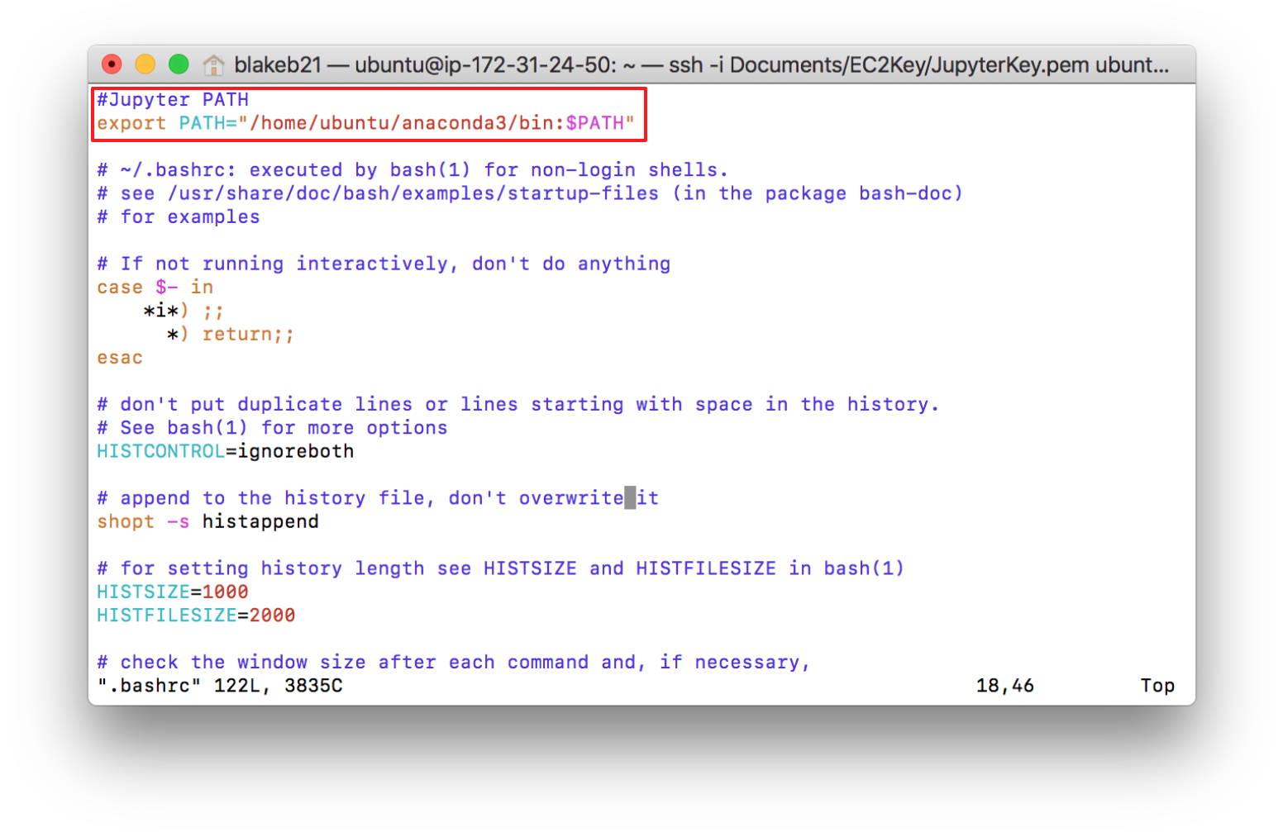Click the '# append to the history file' comment

(x=378, y=498)
